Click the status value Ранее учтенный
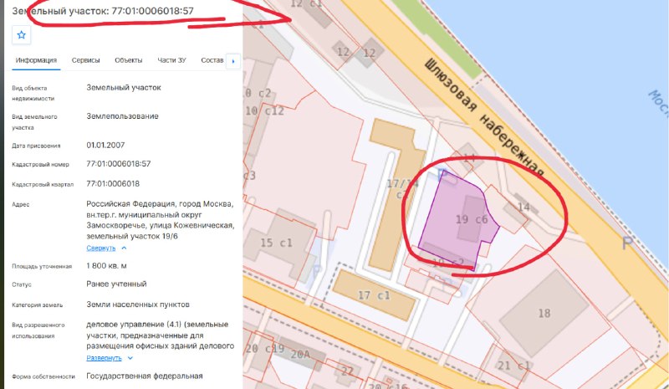Image resolution: width=669 pixels, height=389 pixels. click(x=116, y=284)
